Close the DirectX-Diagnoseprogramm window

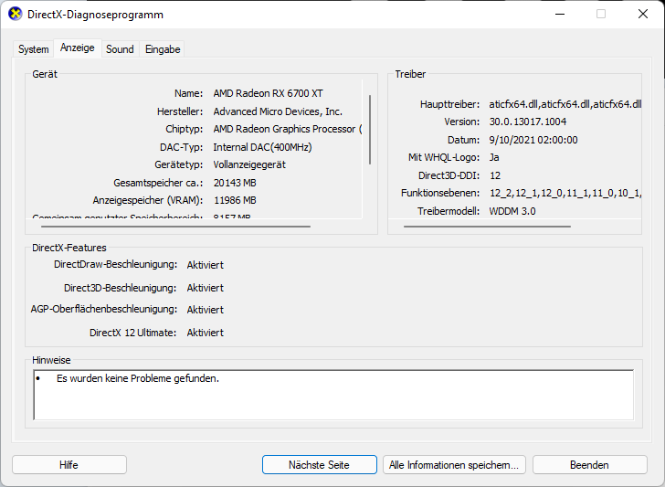pos(643,14)
